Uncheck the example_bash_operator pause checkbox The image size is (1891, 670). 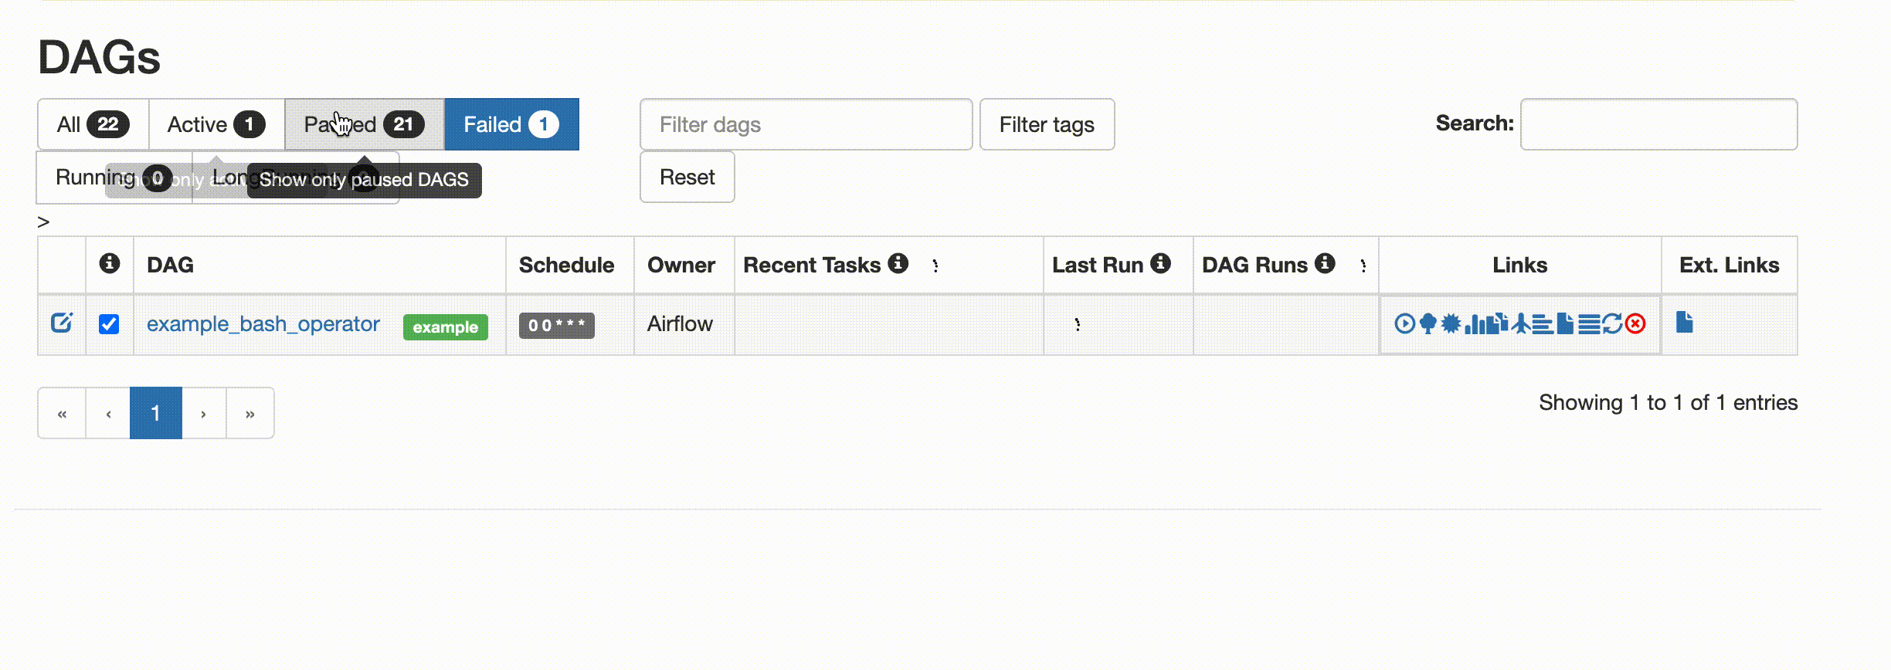(109, 324)
